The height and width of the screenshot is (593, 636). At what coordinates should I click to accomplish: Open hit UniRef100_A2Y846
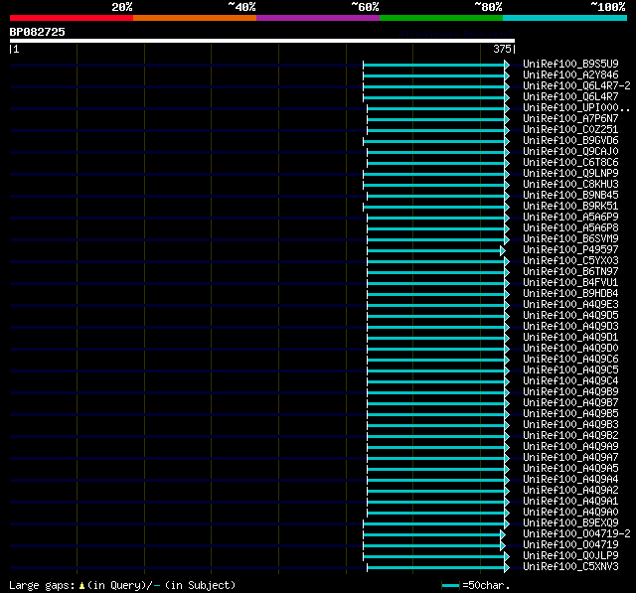pos(570,74)
